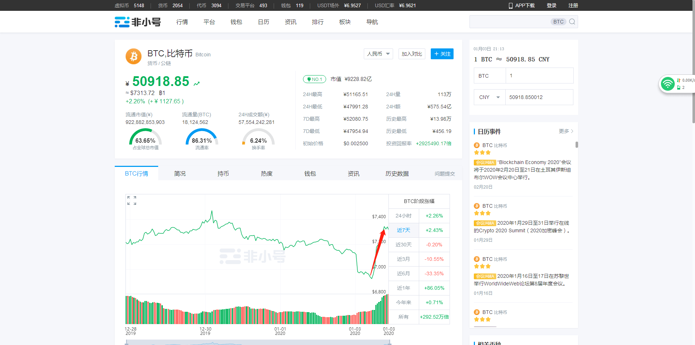
Task: Click the Feixiaohao site logo
Action: 138,22
